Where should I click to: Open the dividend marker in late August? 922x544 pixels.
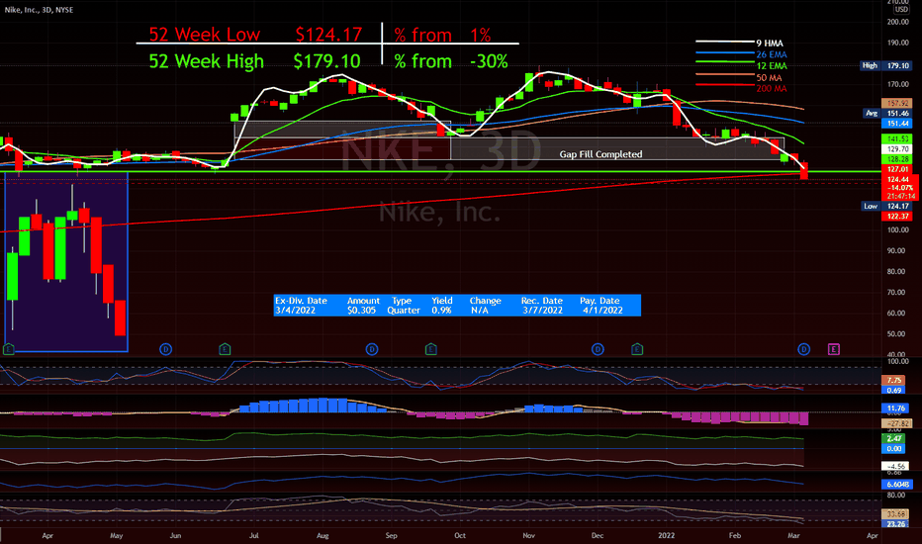click(372, 349)
